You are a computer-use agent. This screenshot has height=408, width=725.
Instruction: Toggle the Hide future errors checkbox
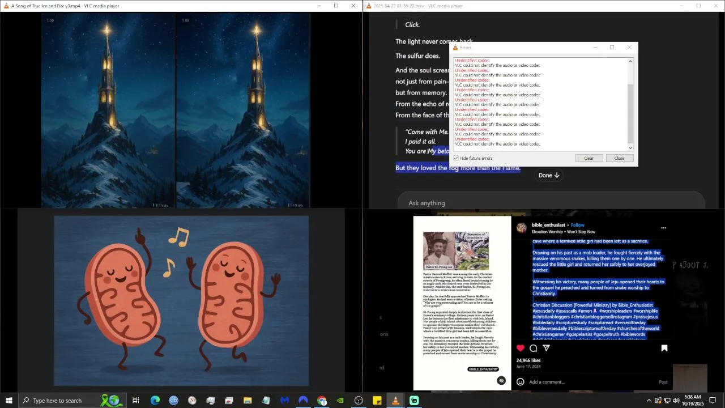coord(456,158)
